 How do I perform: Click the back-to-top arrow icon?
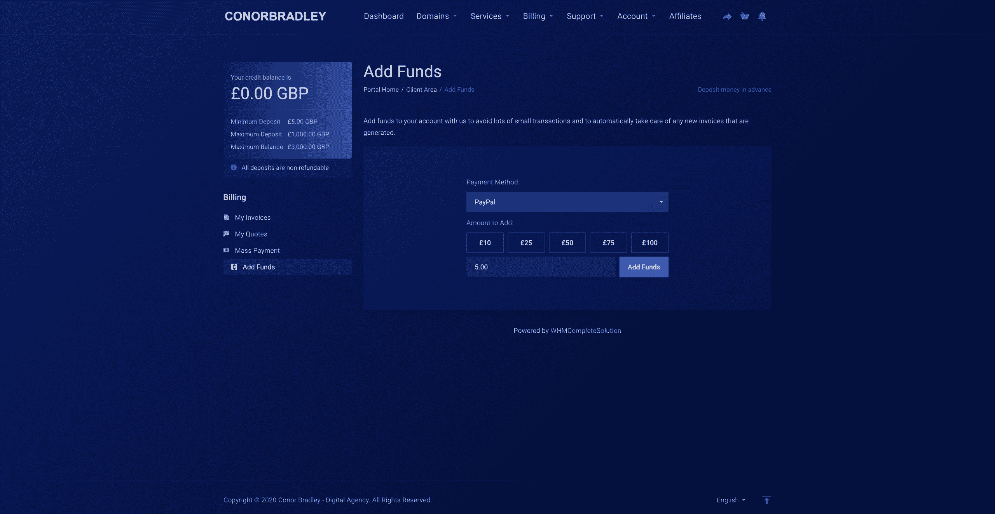(x=766, y=500)
